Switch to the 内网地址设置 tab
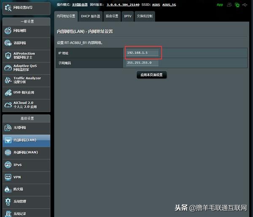 tap(66, 16)
